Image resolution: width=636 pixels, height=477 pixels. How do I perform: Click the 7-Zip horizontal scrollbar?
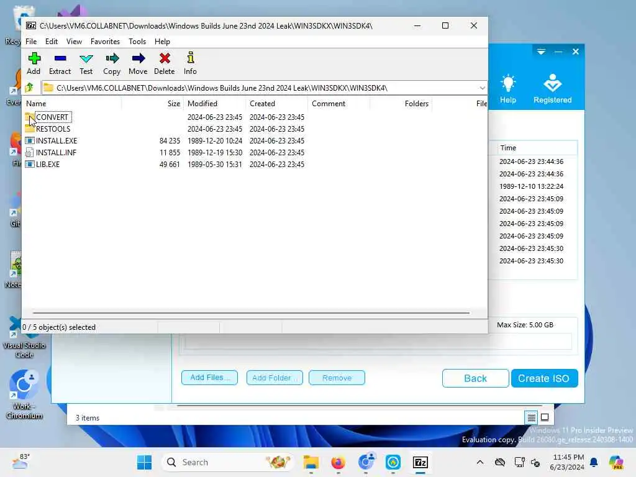(251, 313)
